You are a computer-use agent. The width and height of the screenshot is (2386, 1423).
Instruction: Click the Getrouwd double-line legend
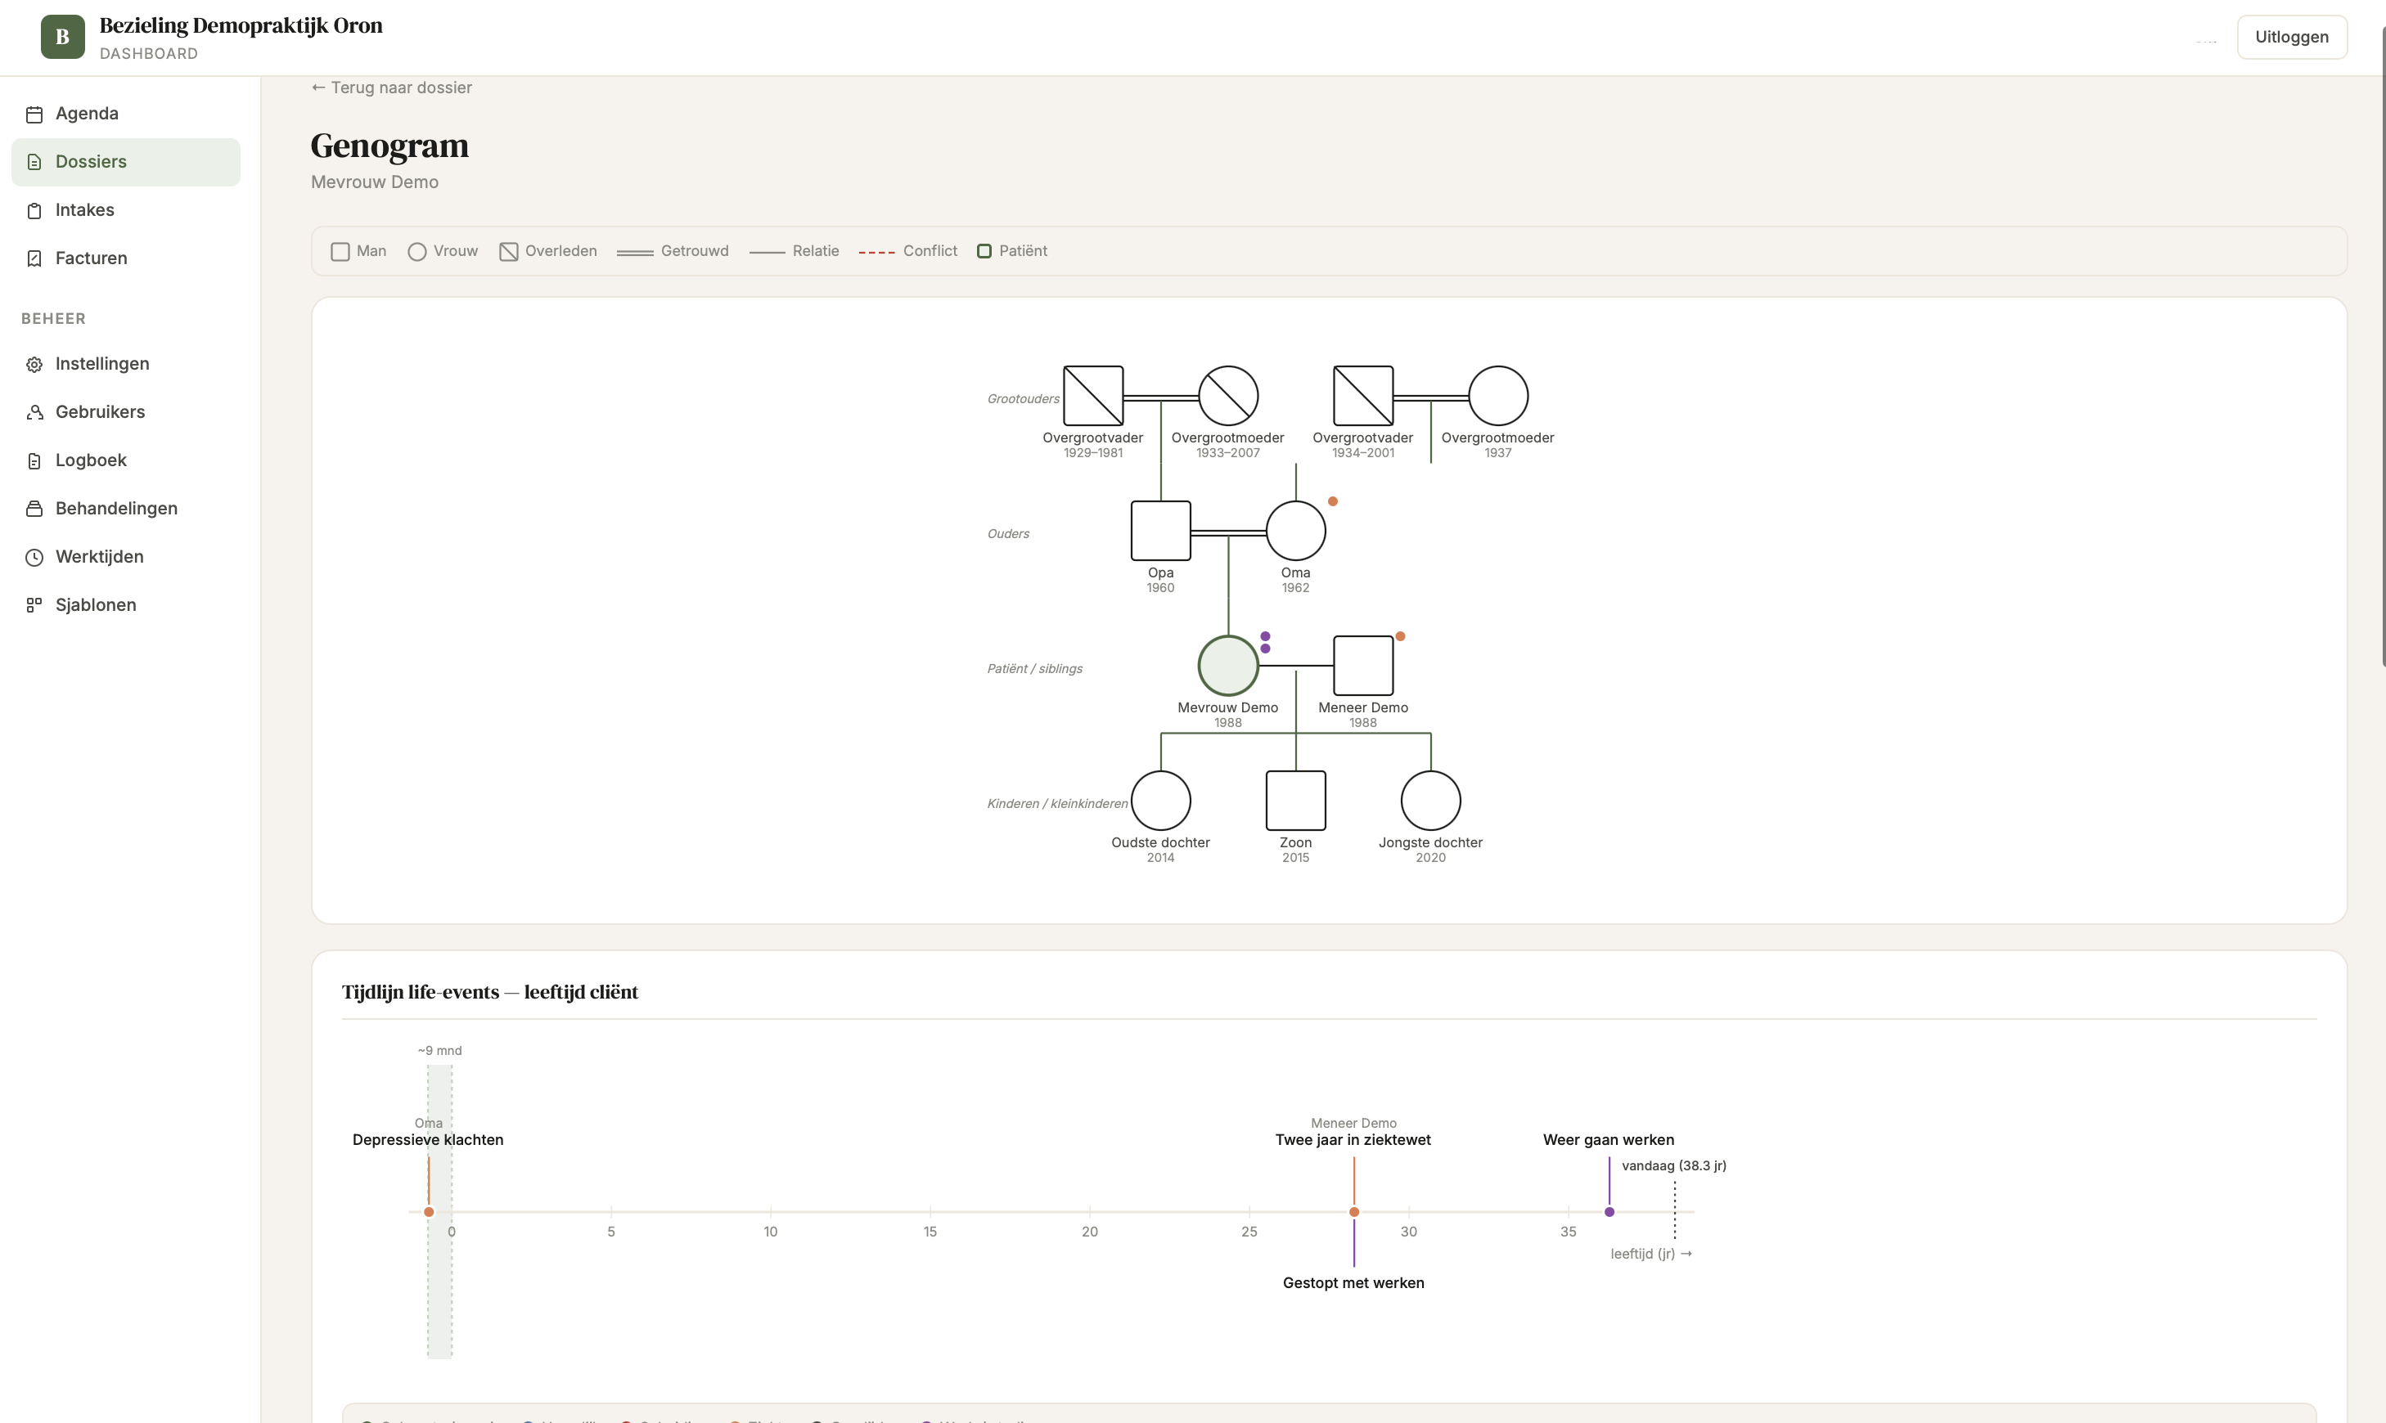point(635,252)
